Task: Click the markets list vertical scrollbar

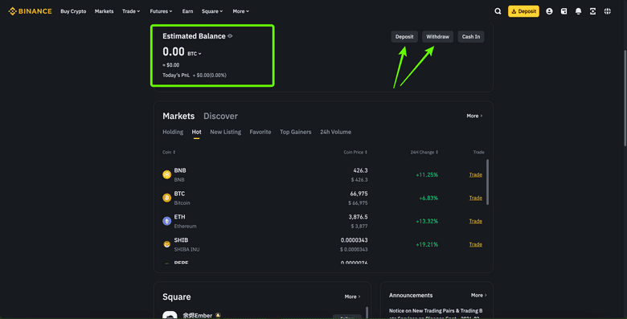Action: point(487,182)
